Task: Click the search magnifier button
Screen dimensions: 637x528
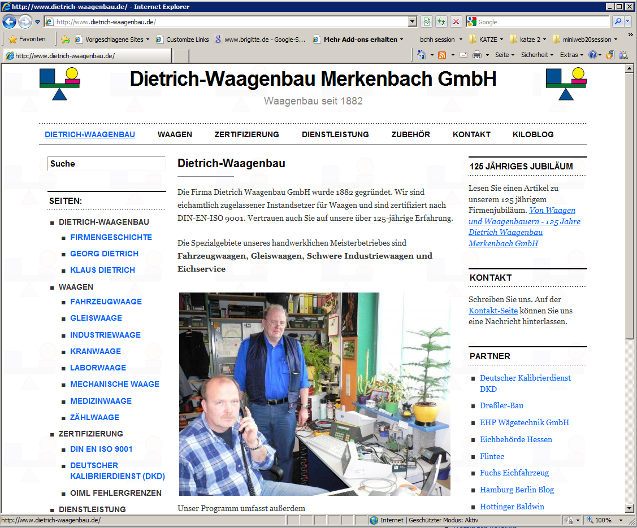Action: (x=617, y=21)
